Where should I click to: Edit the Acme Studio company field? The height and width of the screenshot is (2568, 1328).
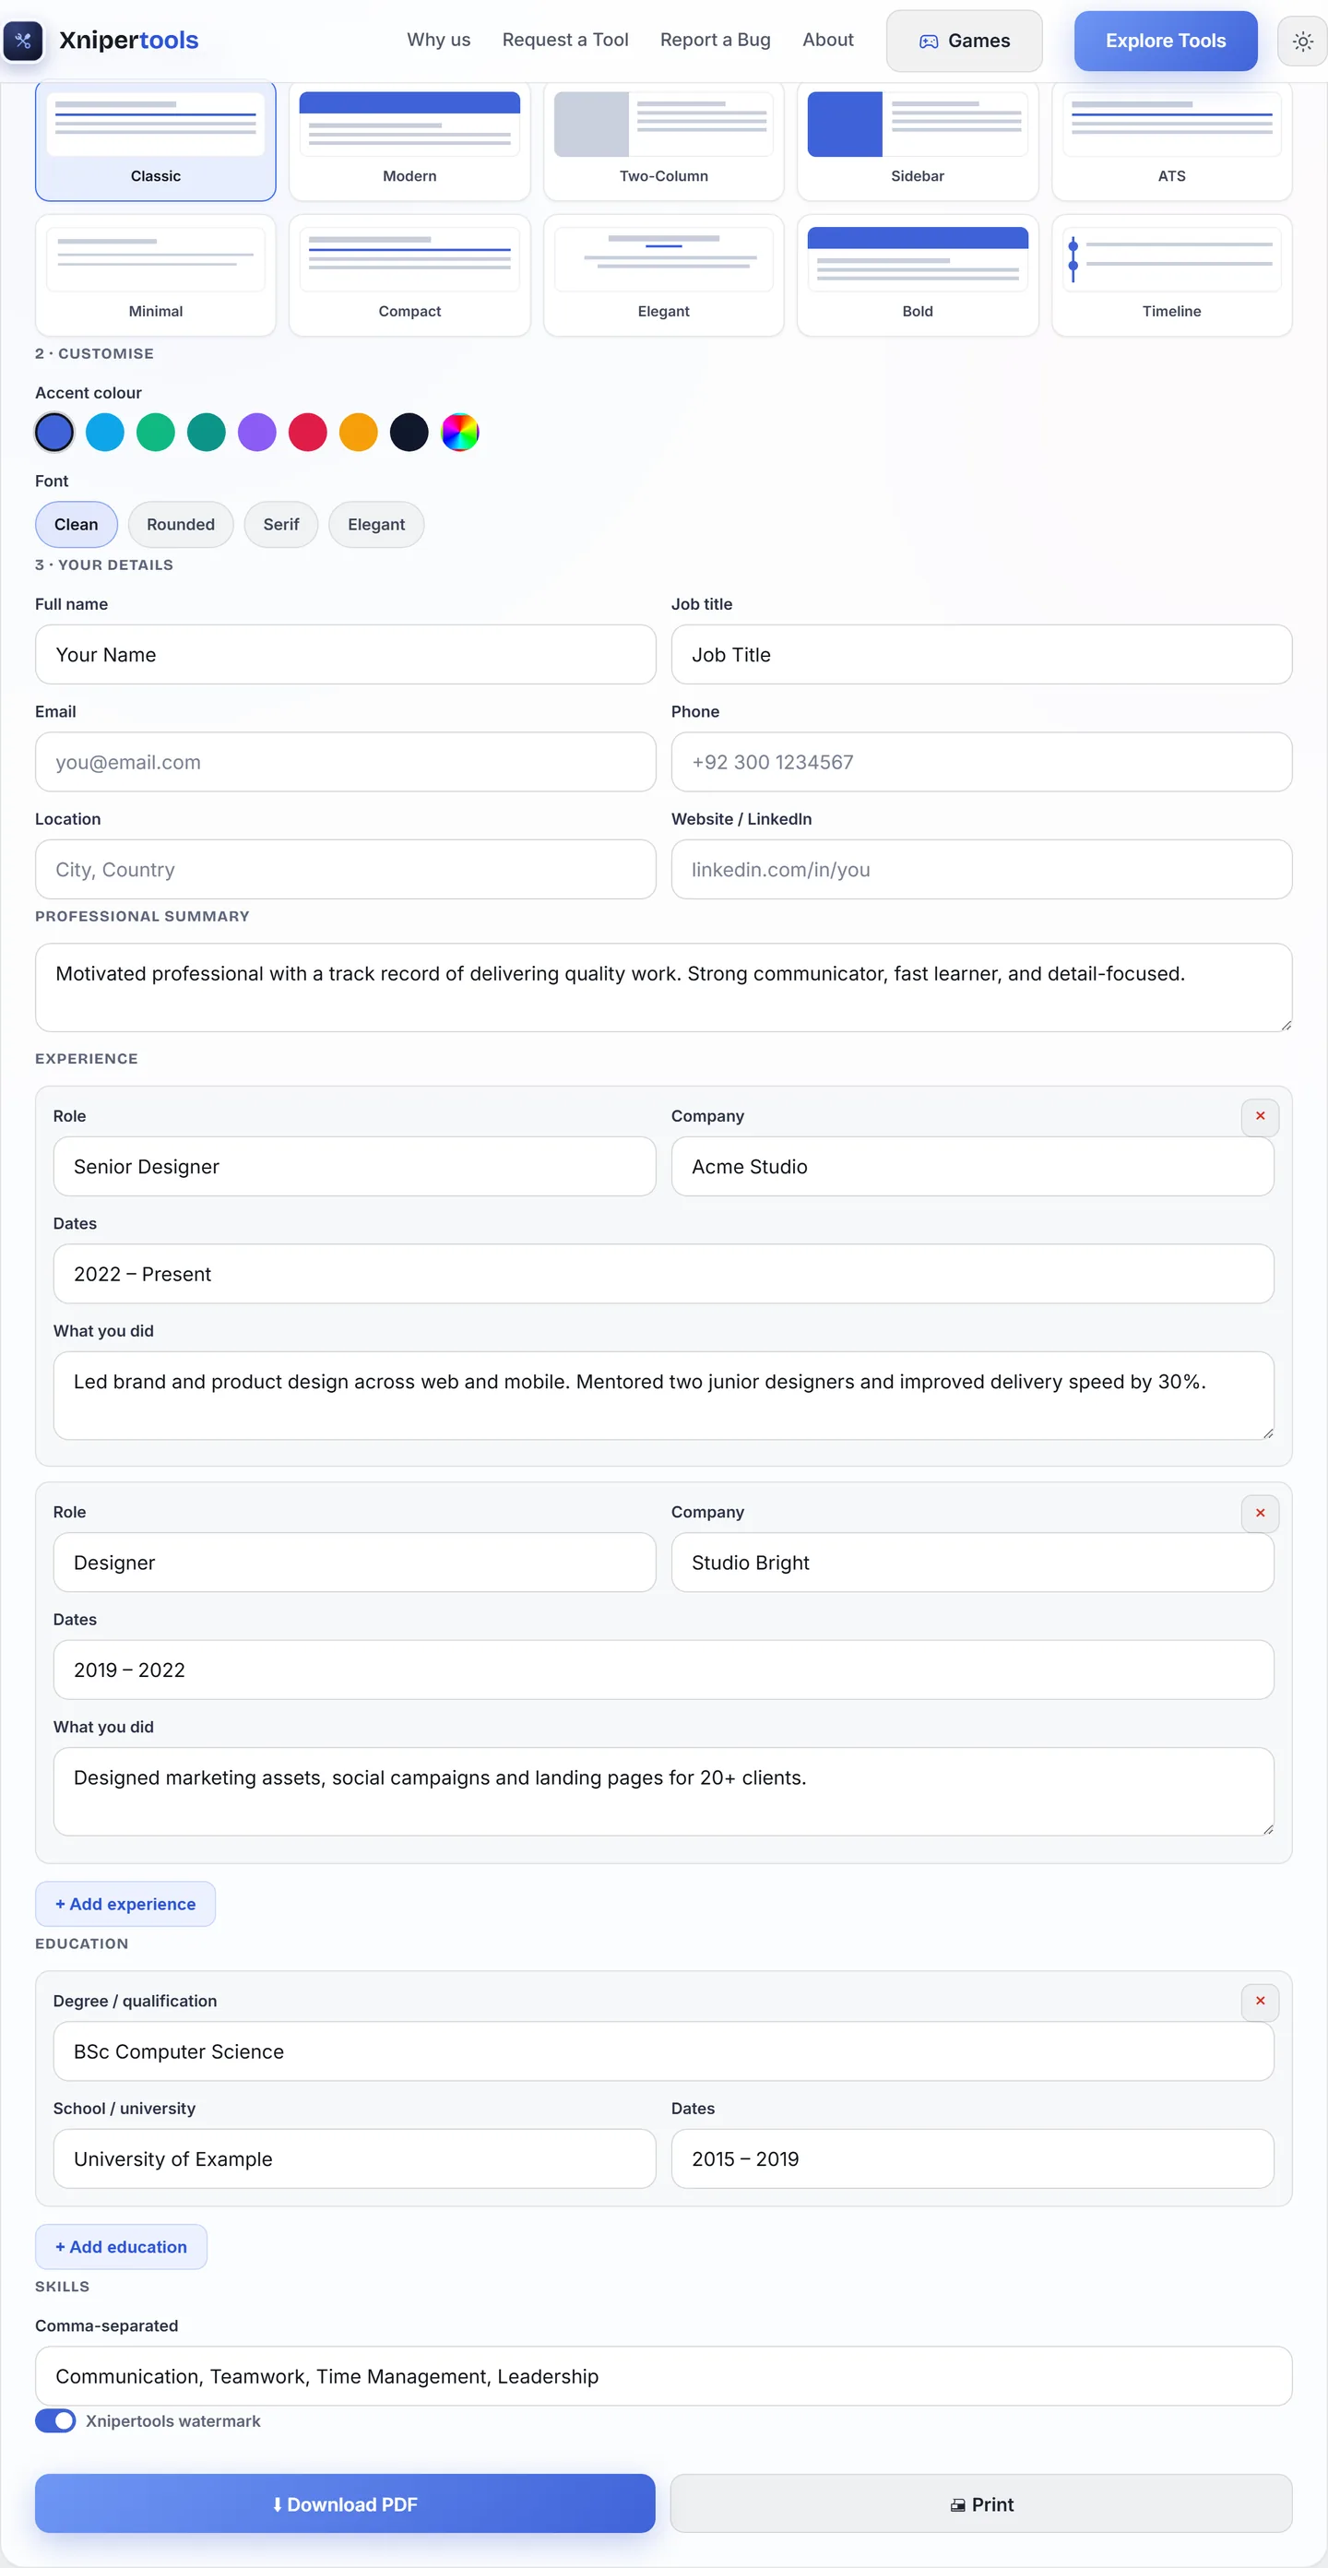(x=972, y=1166)
